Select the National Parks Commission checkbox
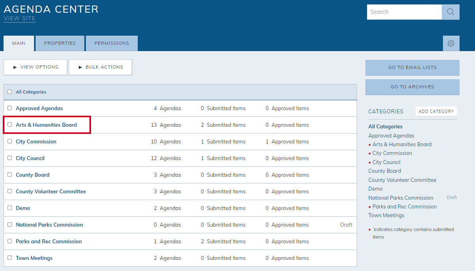Viewport: 475px width, 271px height. (10, 225)
